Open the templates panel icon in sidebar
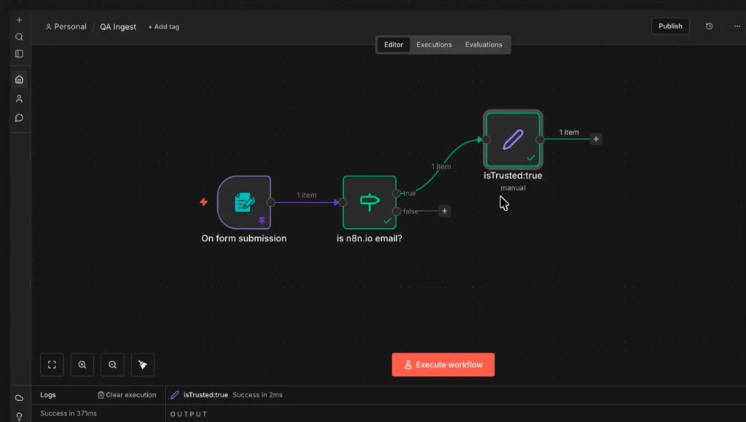 coord(20,52)
